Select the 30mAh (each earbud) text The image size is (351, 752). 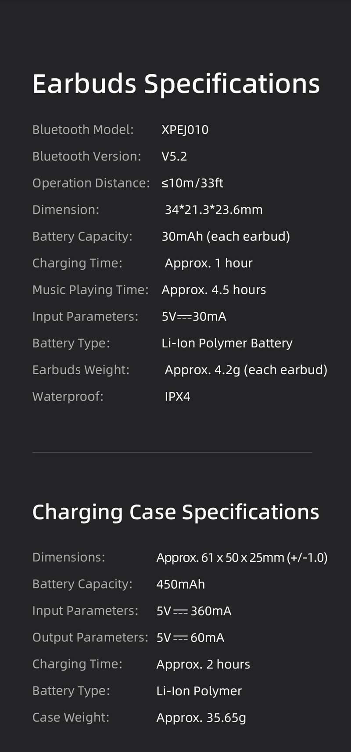tap(226, 236)
